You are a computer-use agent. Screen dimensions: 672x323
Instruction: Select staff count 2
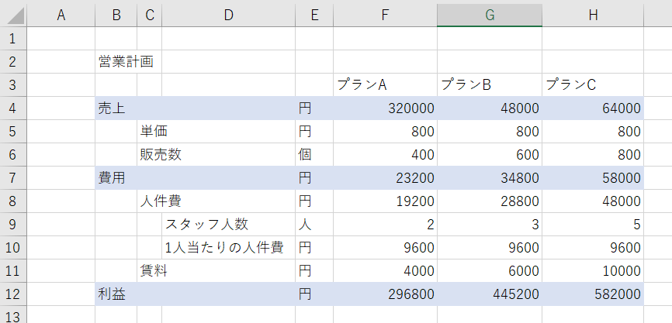[386, 224]
